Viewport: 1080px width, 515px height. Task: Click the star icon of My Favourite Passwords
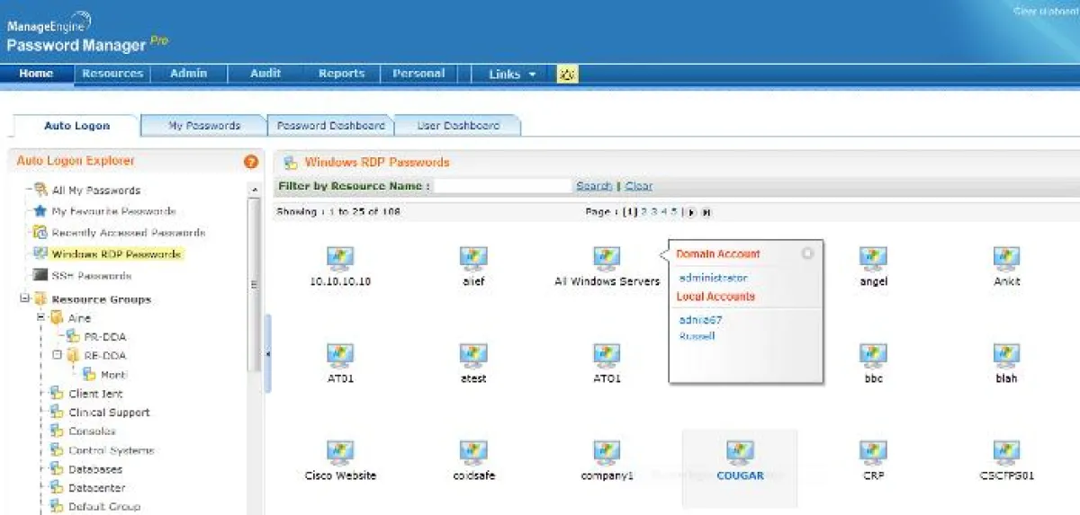pyautogui.click(x=40, y=211)
